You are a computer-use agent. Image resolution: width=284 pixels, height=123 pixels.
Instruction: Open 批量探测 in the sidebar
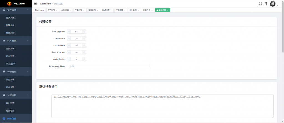16,33
